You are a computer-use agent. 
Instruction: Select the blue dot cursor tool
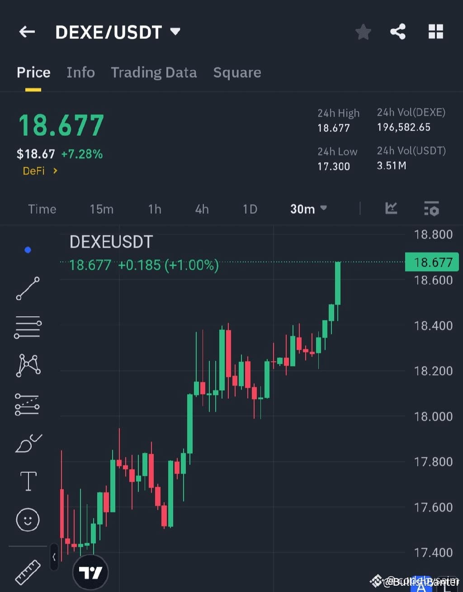[28, 250]
